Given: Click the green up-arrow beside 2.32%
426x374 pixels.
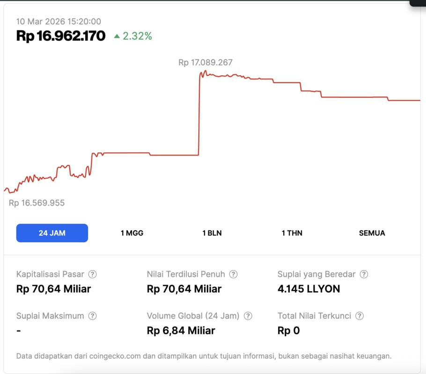Looking at the screenshot, I should pyautogui.click(x=117, y=36).
